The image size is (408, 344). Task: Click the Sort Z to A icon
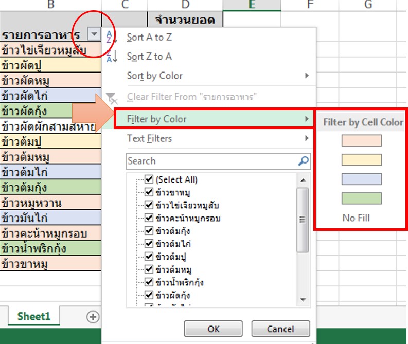coord(112,57)
